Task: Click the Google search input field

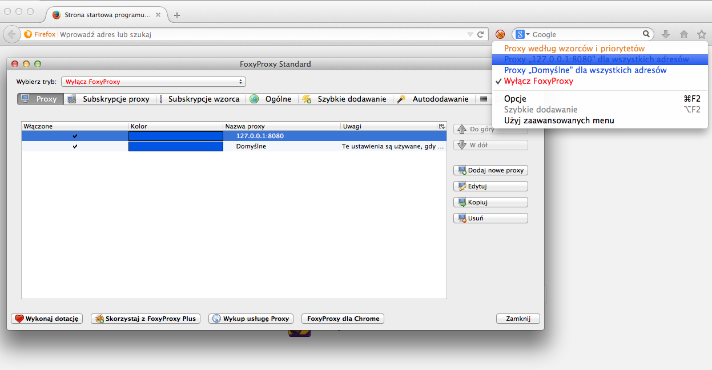Action: tap(586, 34)
